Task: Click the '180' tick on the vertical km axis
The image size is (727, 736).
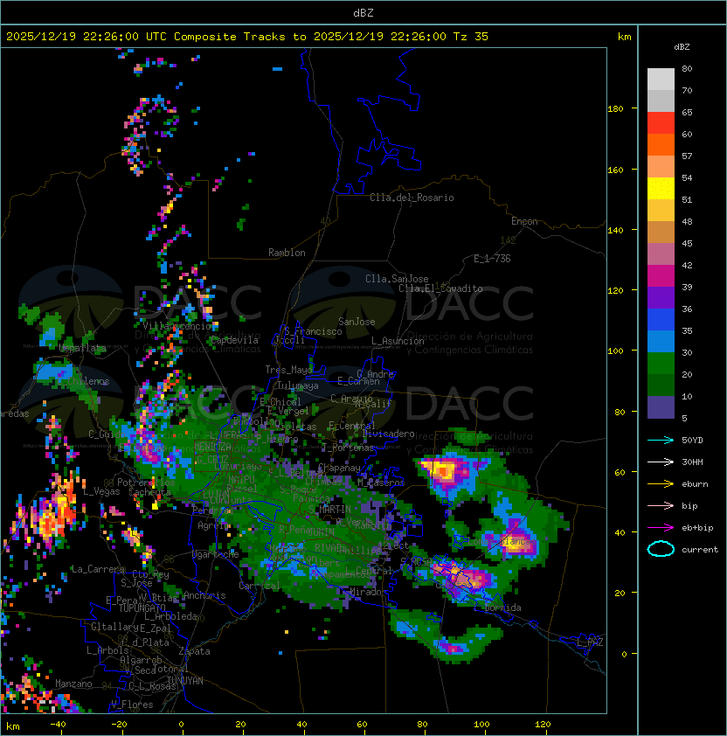Action: coord(615,109)
